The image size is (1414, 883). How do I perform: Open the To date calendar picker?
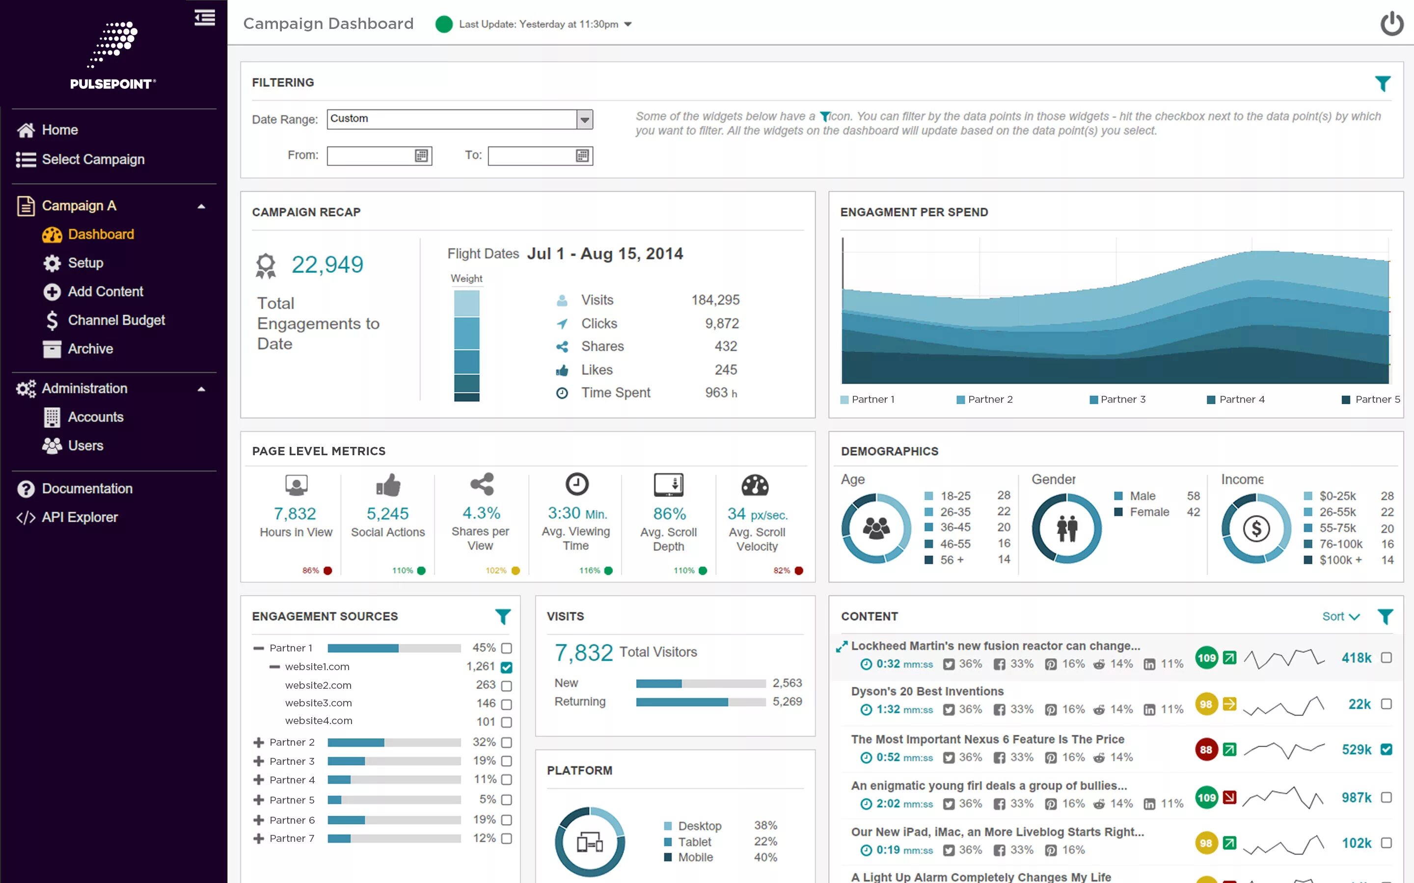(582, 156)
